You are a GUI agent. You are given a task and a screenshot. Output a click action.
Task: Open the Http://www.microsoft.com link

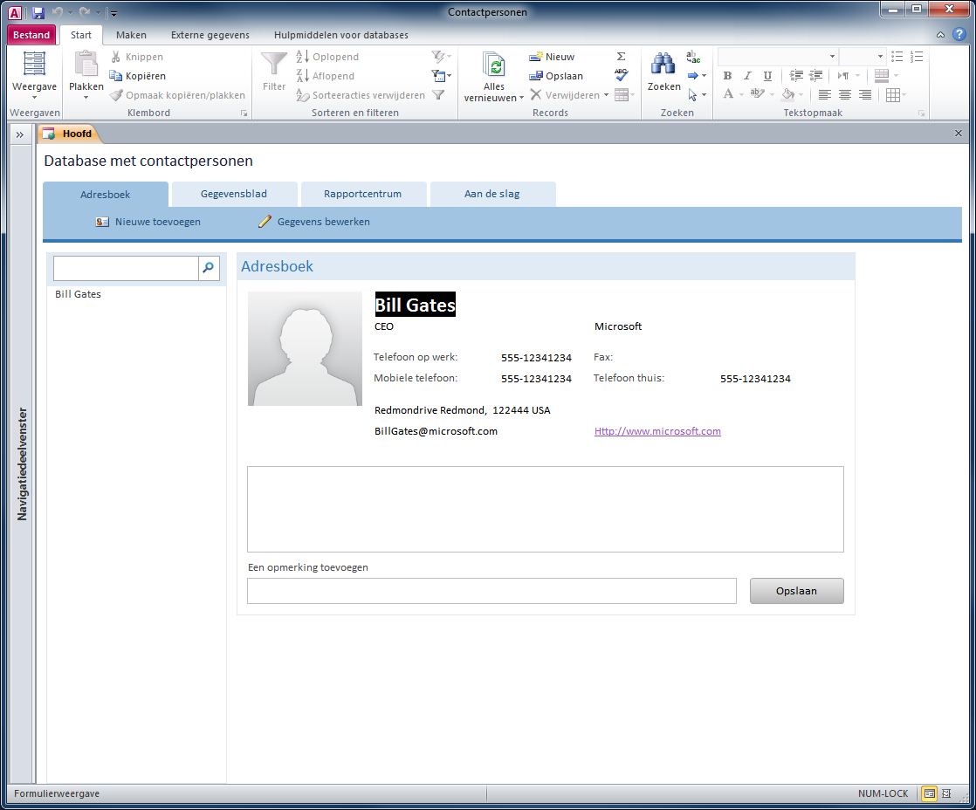point(657,431)
